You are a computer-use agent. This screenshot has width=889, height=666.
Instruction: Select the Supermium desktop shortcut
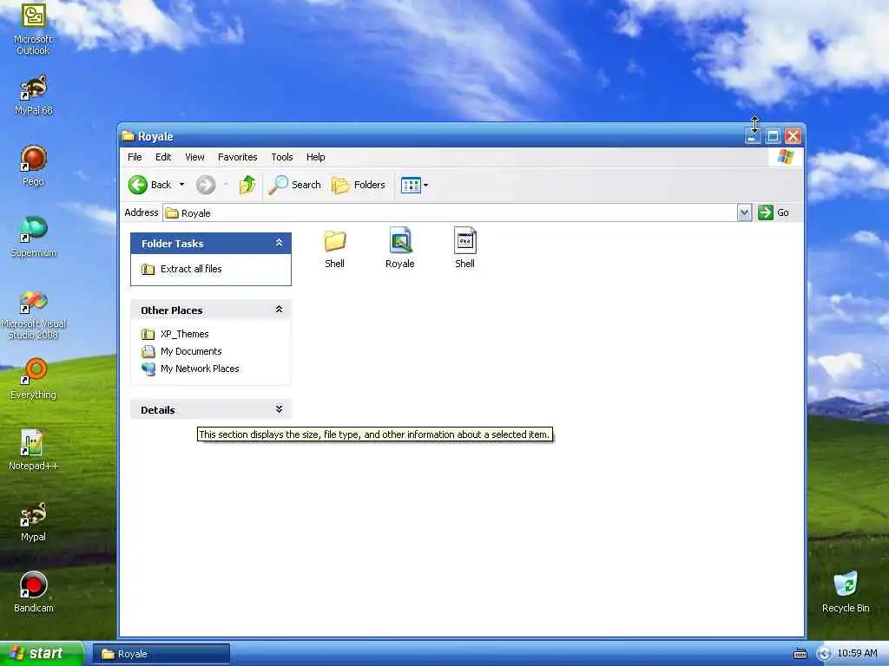[x=34, y=238]
